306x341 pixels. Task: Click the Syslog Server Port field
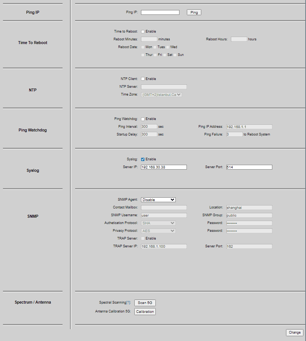pyautogui.click(x=249, y=167)
